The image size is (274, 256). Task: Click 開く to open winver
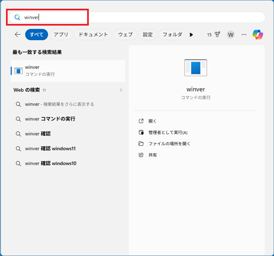[x=153, y=121]
